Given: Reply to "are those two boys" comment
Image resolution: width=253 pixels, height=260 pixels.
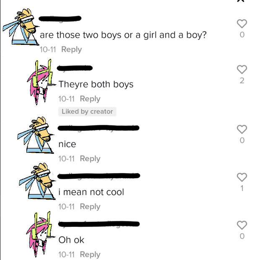Looking at the screenshot, I should coord(72,49).
